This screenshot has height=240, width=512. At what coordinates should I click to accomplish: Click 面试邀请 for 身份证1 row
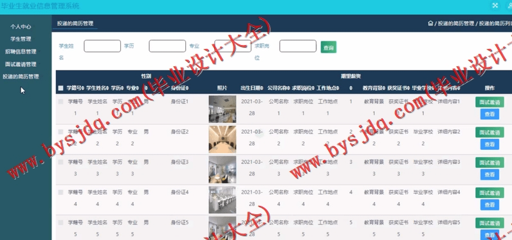[489, 102]
